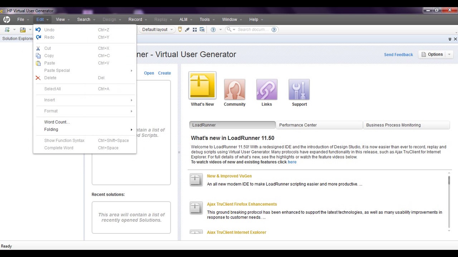458x257 pixels.
Task: Expand the Folding submenu
Action: [85, 130]
